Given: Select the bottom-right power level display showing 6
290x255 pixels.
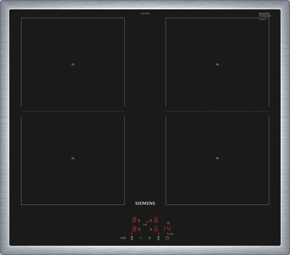Looking at the screenshot, I should coord(156,229).
